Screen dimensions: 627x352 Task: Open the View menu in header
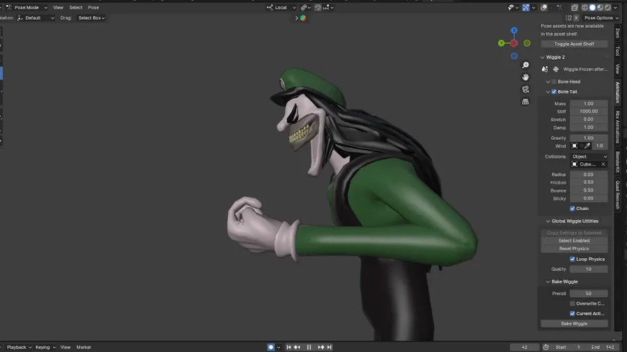click(59, 8)
